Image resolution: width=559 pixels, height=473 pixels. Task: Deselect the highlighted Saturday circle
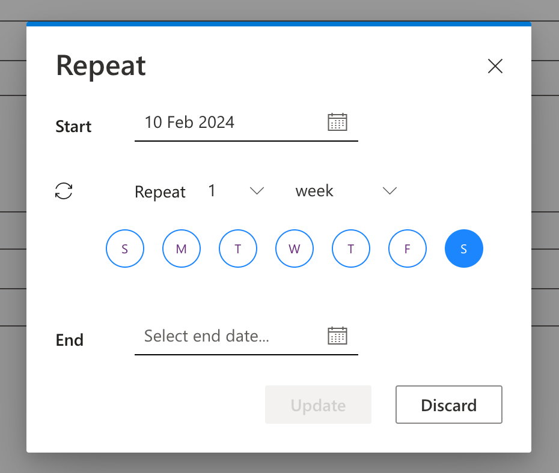(463, 248)
